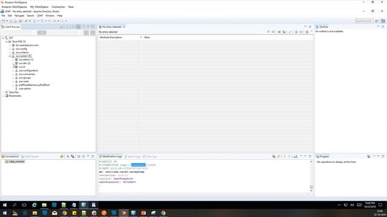This screenshot has height=217, width=387.
Task: Open the File menu
Action: 3,16
